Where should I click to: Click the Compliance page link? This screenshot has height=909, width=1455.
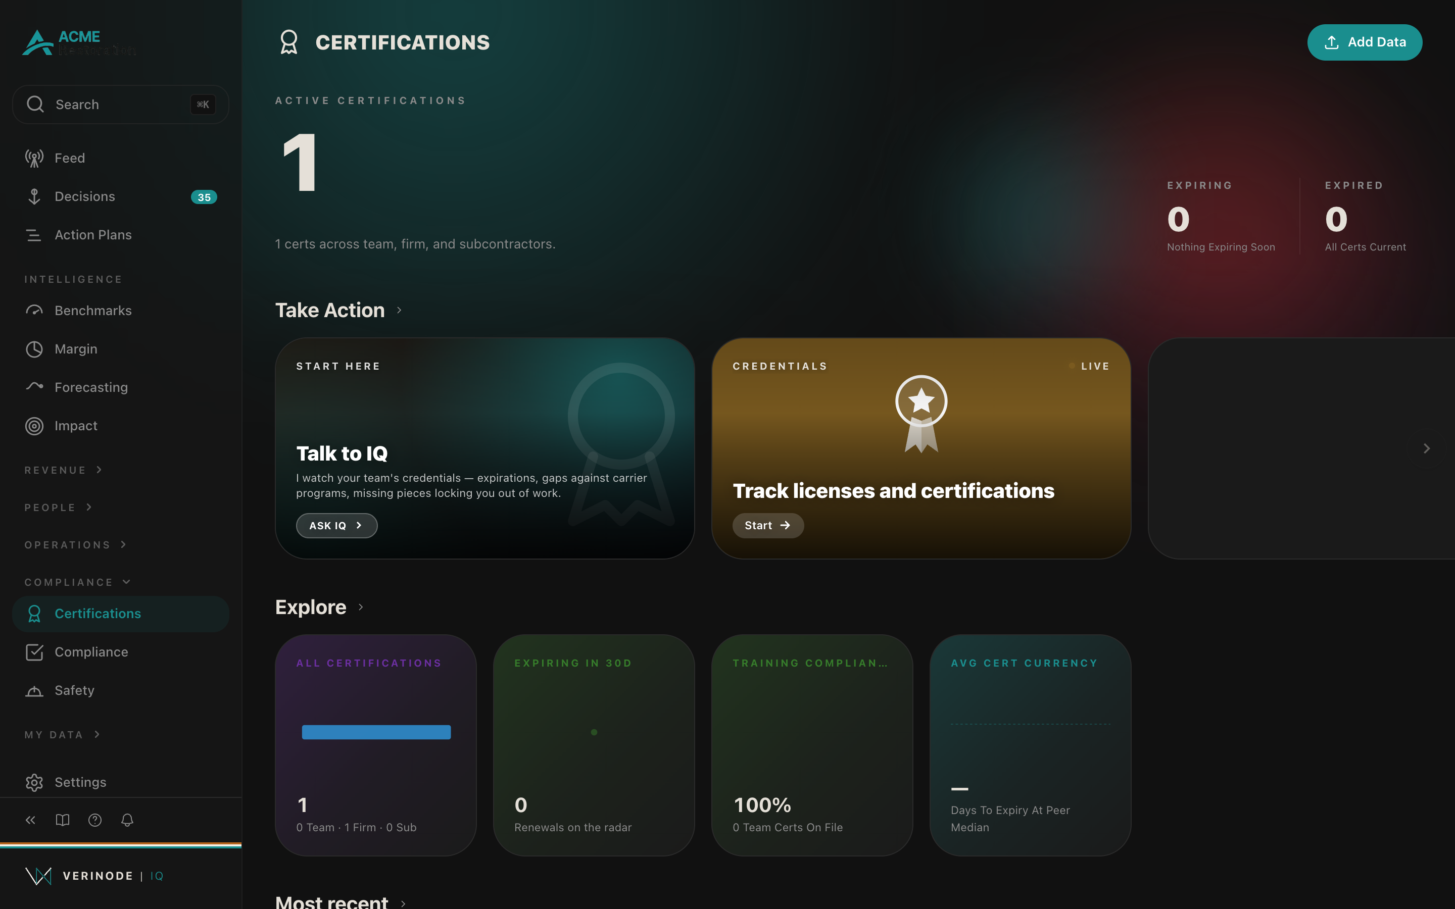[x=120, y=652]
